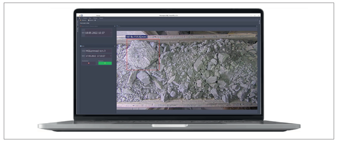Click the red bounding box around the large rock
Image resolution: width=338 pixels, height=142 pixels.
coord(143,54)
